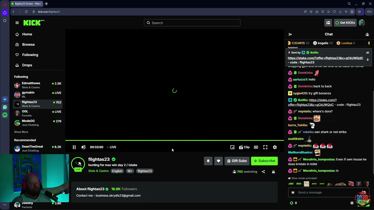The image size is (374, 210).
Task: Click Slots & Casino category link
Action: click(98, 171)
